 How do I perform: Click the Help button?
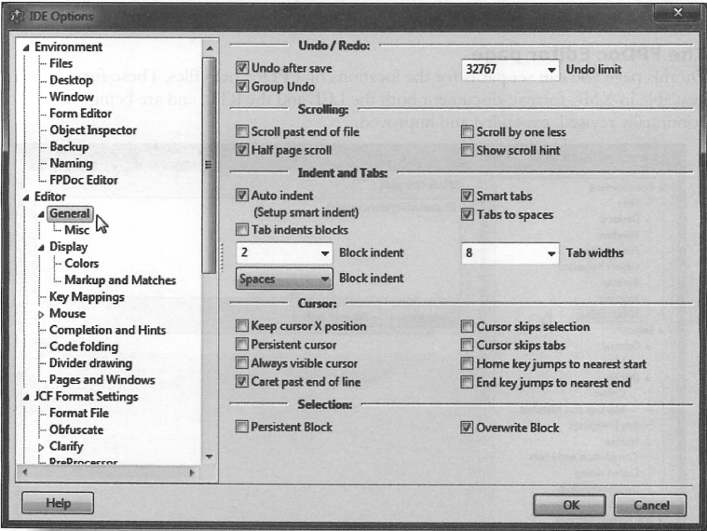[59, 504]
